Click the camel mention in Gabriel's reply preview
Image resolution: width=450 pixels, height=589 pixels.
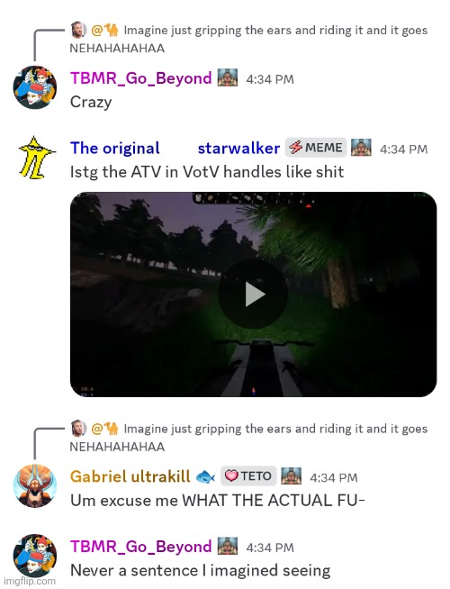(104, 429)
